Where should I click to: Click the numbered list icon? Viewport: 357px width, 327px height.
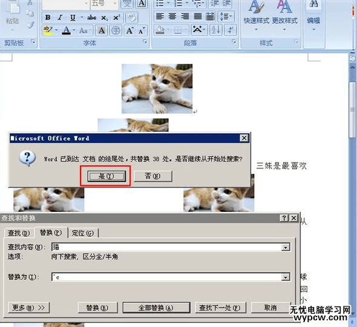coord(178,3)
